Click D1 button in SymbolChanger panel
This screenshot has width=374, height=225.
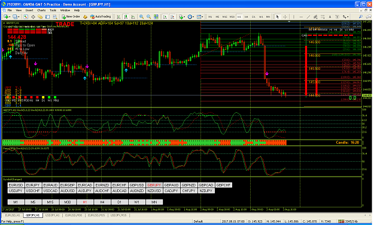point(120,202)
